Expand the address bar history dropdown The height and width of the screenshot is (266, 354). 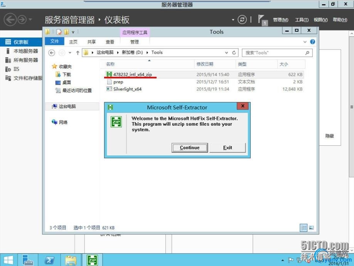226,53
